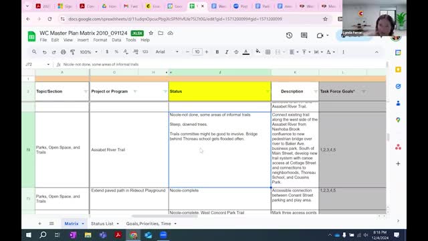
Task: Open Google Maps side panel icon
Action: click(398, 120)
